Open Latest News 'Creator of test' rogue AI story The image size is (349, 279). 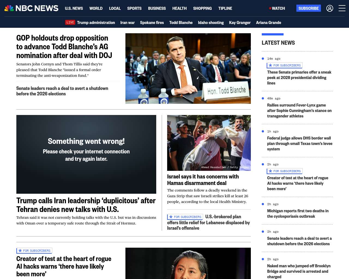[298, 183]
